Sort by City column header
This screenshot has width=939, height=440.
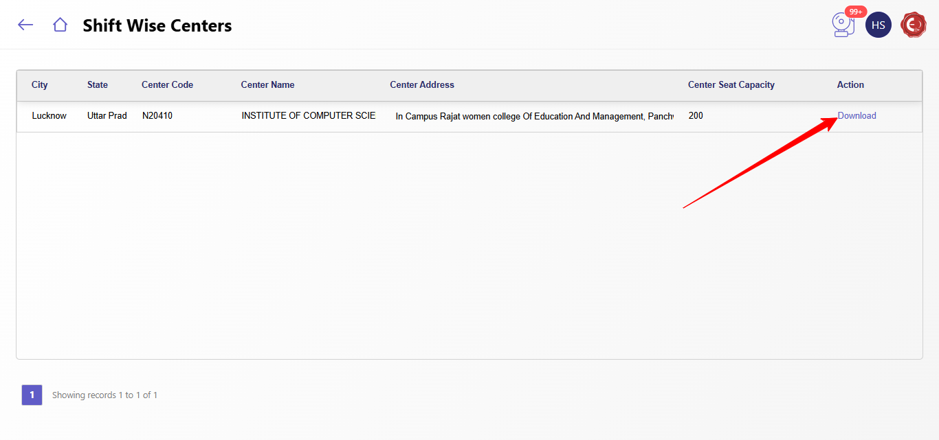pyautogui.click(x=40, y=85)
